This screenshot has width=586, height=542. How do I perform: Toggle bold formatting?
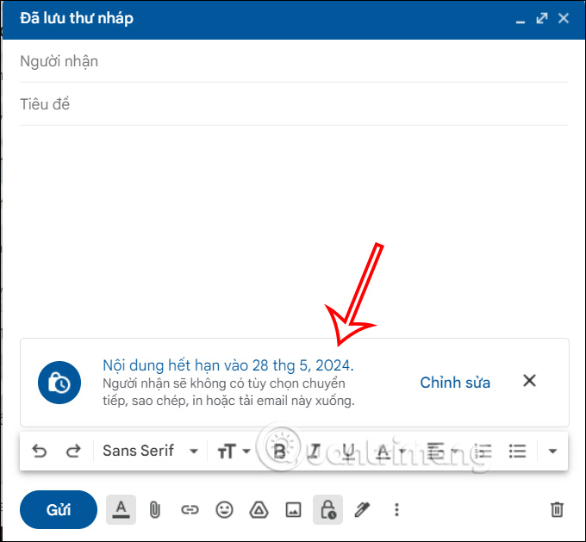point(279,452)
